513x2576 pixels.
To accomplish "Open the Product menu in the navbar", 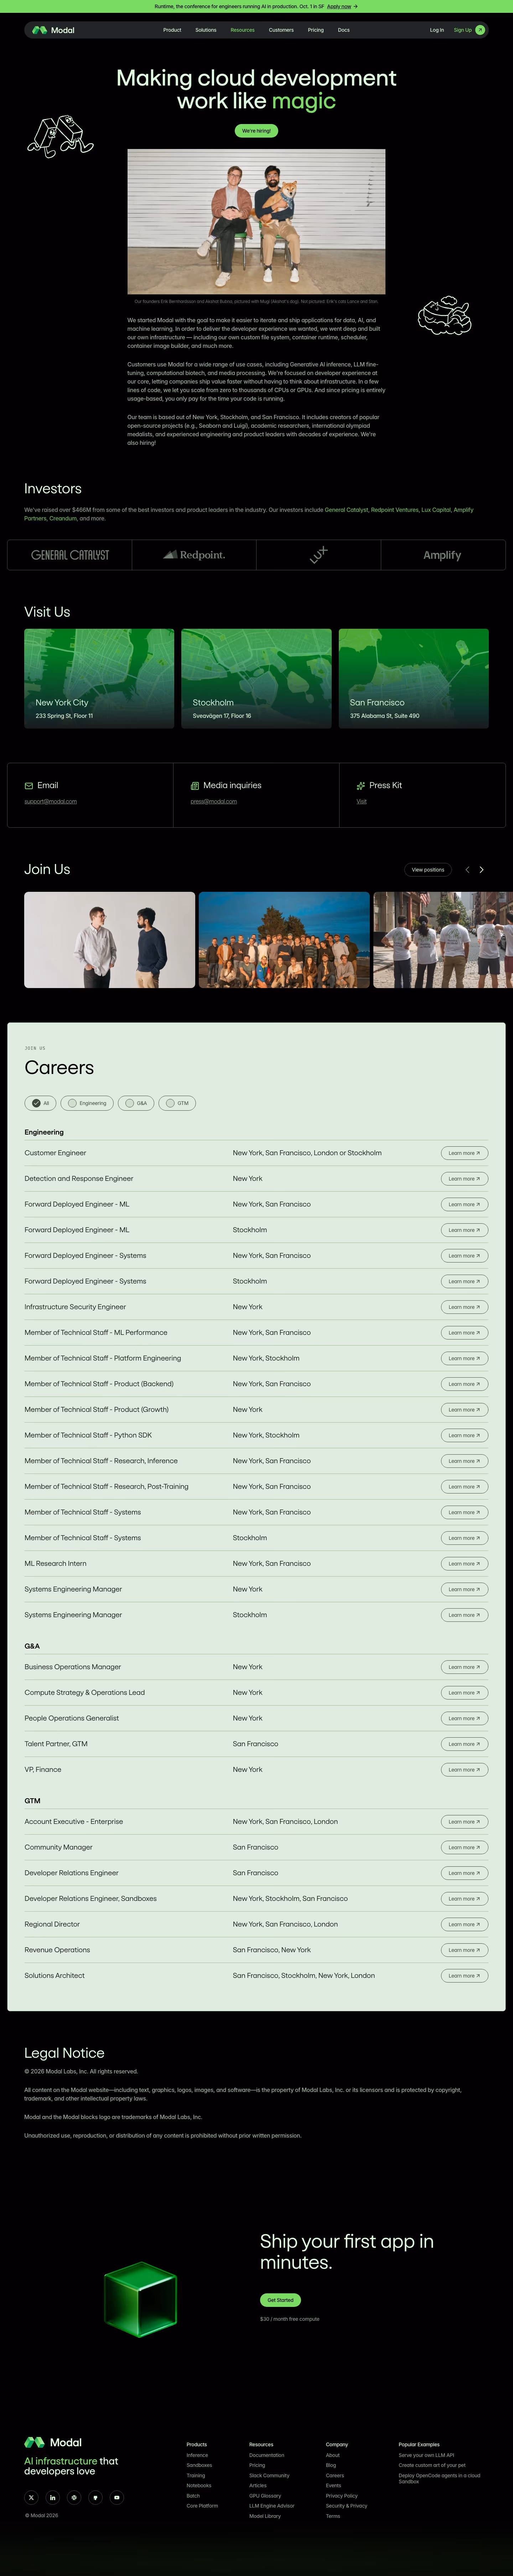I will tap(172, 30).
